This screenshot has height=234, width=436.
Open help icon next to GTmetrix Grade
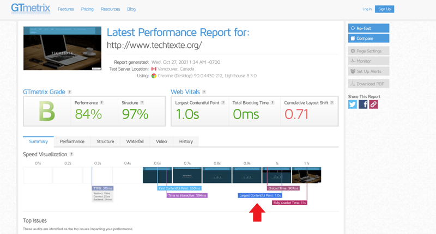click(70, 92)
